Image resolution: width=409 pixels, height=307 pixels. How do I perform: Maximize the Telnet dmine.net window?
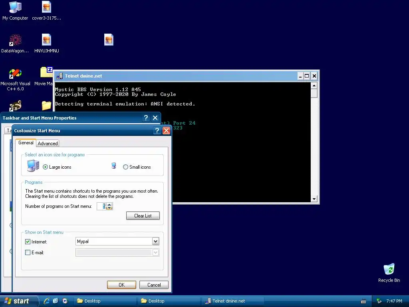pos(307,76)
